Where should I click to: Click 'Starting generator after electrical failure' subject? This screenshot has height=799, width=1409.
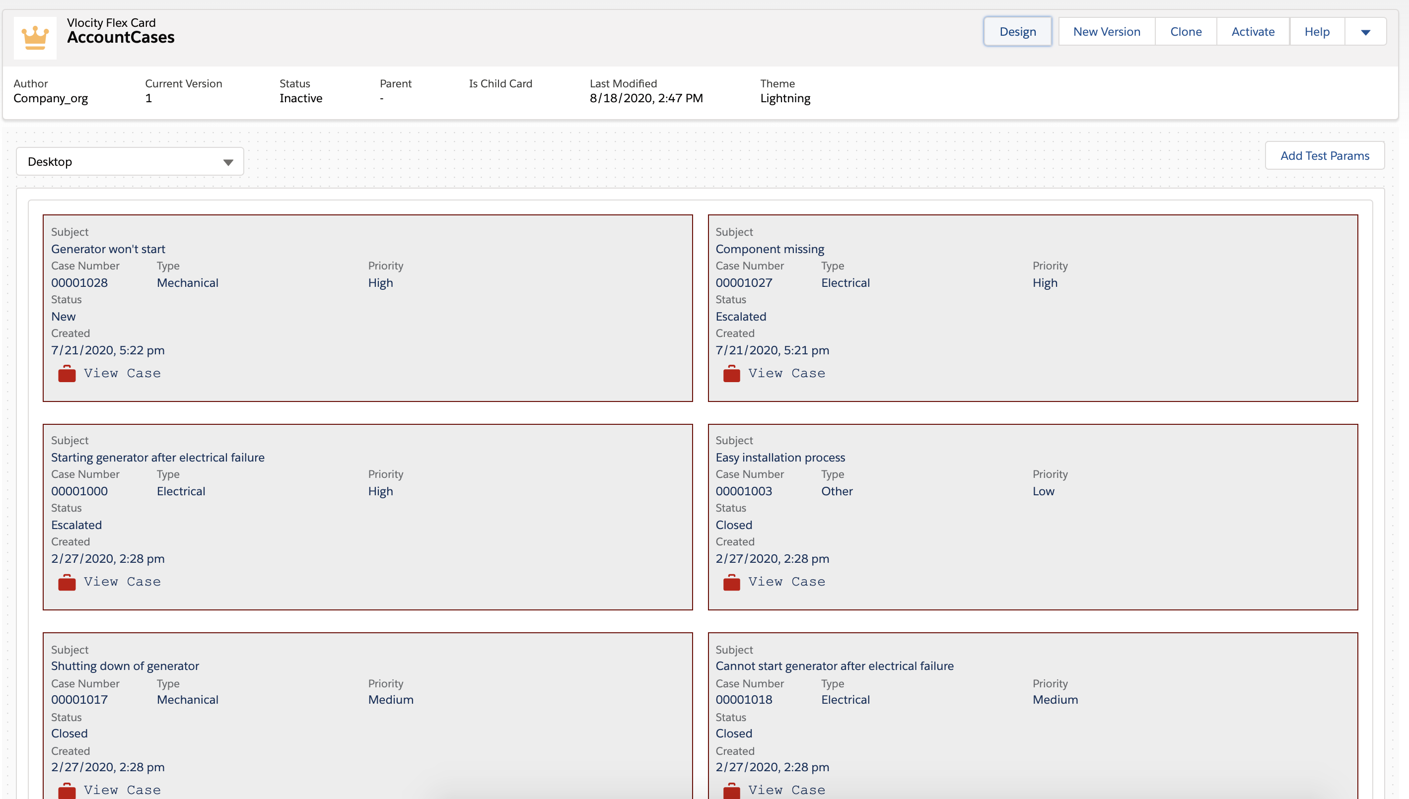pyautogui.click(x=157, y=458)
